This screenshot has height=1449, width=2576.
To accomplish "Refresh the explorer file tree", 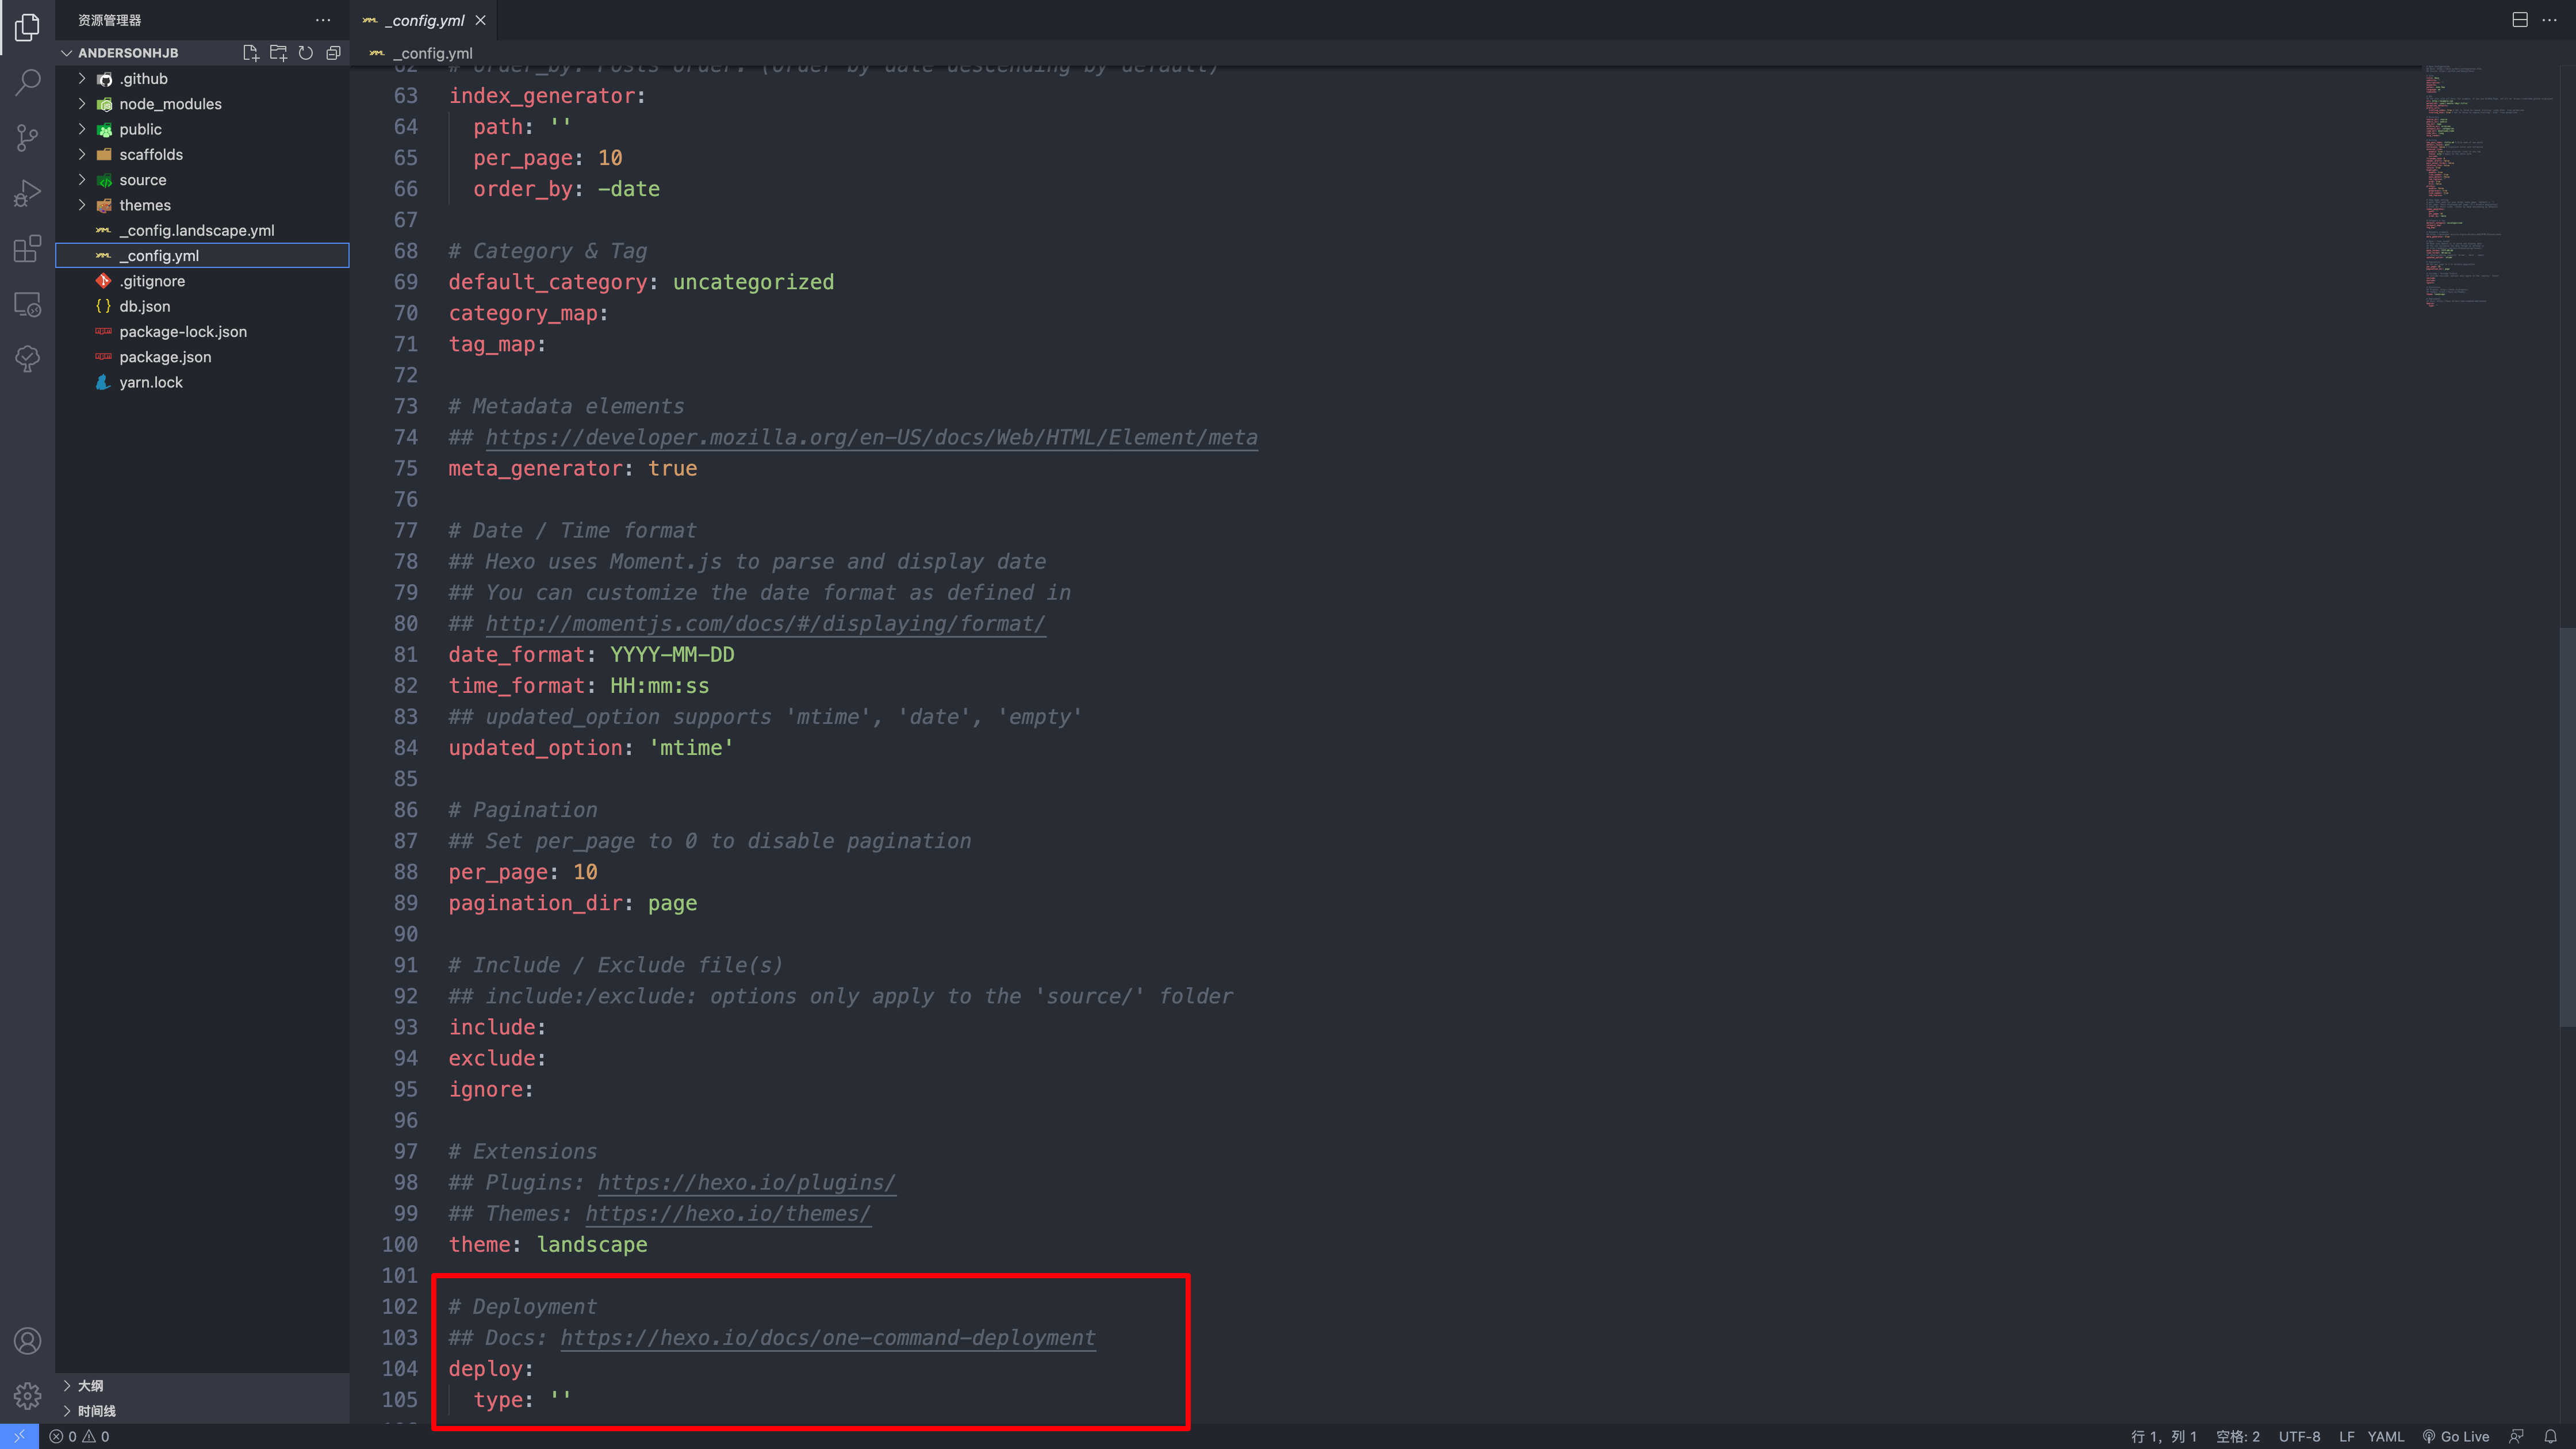I will click(306, 53).
